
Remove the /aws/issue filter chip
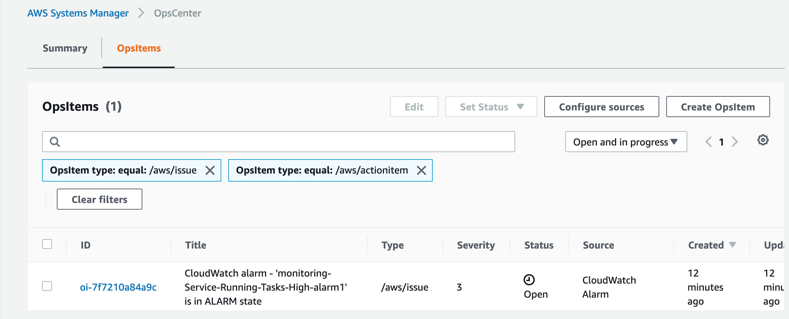pyautogui.click(x=210, y=170)
